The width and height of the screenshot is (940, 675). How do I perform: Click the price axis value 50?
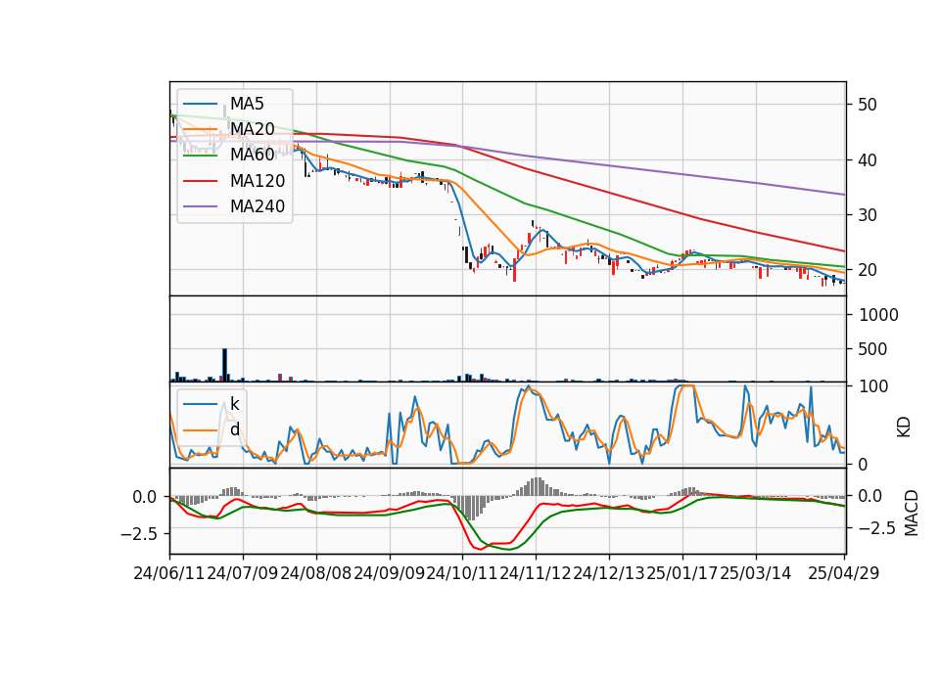[x=868, y=105]
